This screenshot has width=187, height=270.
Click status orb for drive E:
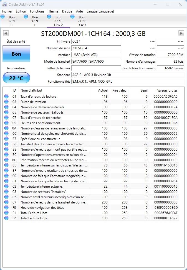point(26,17)
